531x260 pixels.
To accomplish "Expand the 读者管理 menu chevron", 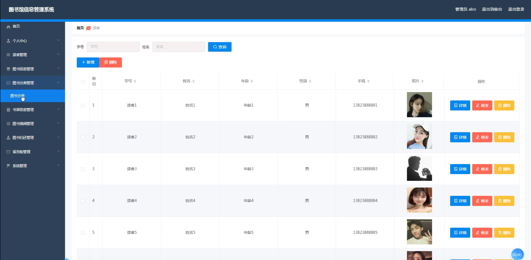I will [58, 54].
